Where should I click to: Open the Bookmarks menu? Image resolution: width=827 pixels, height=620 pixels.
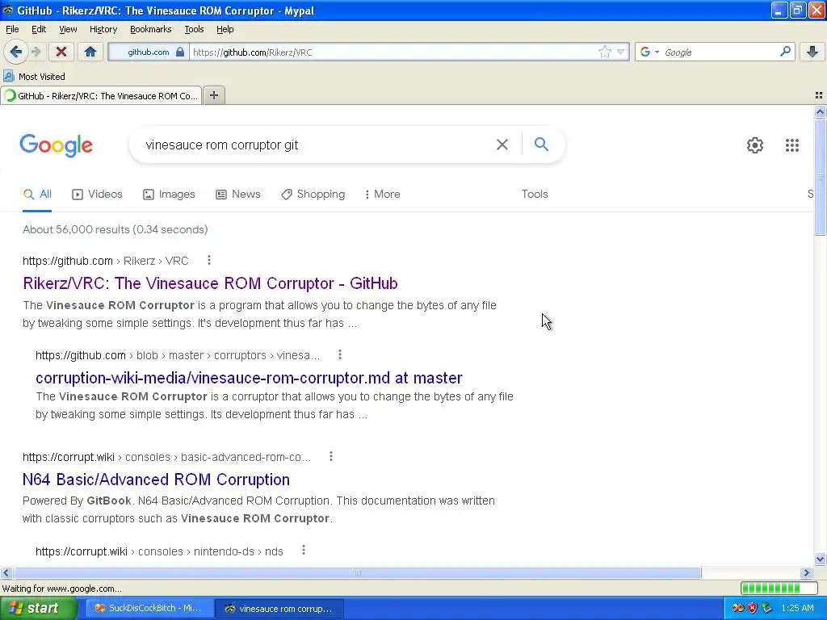point(150,29)
